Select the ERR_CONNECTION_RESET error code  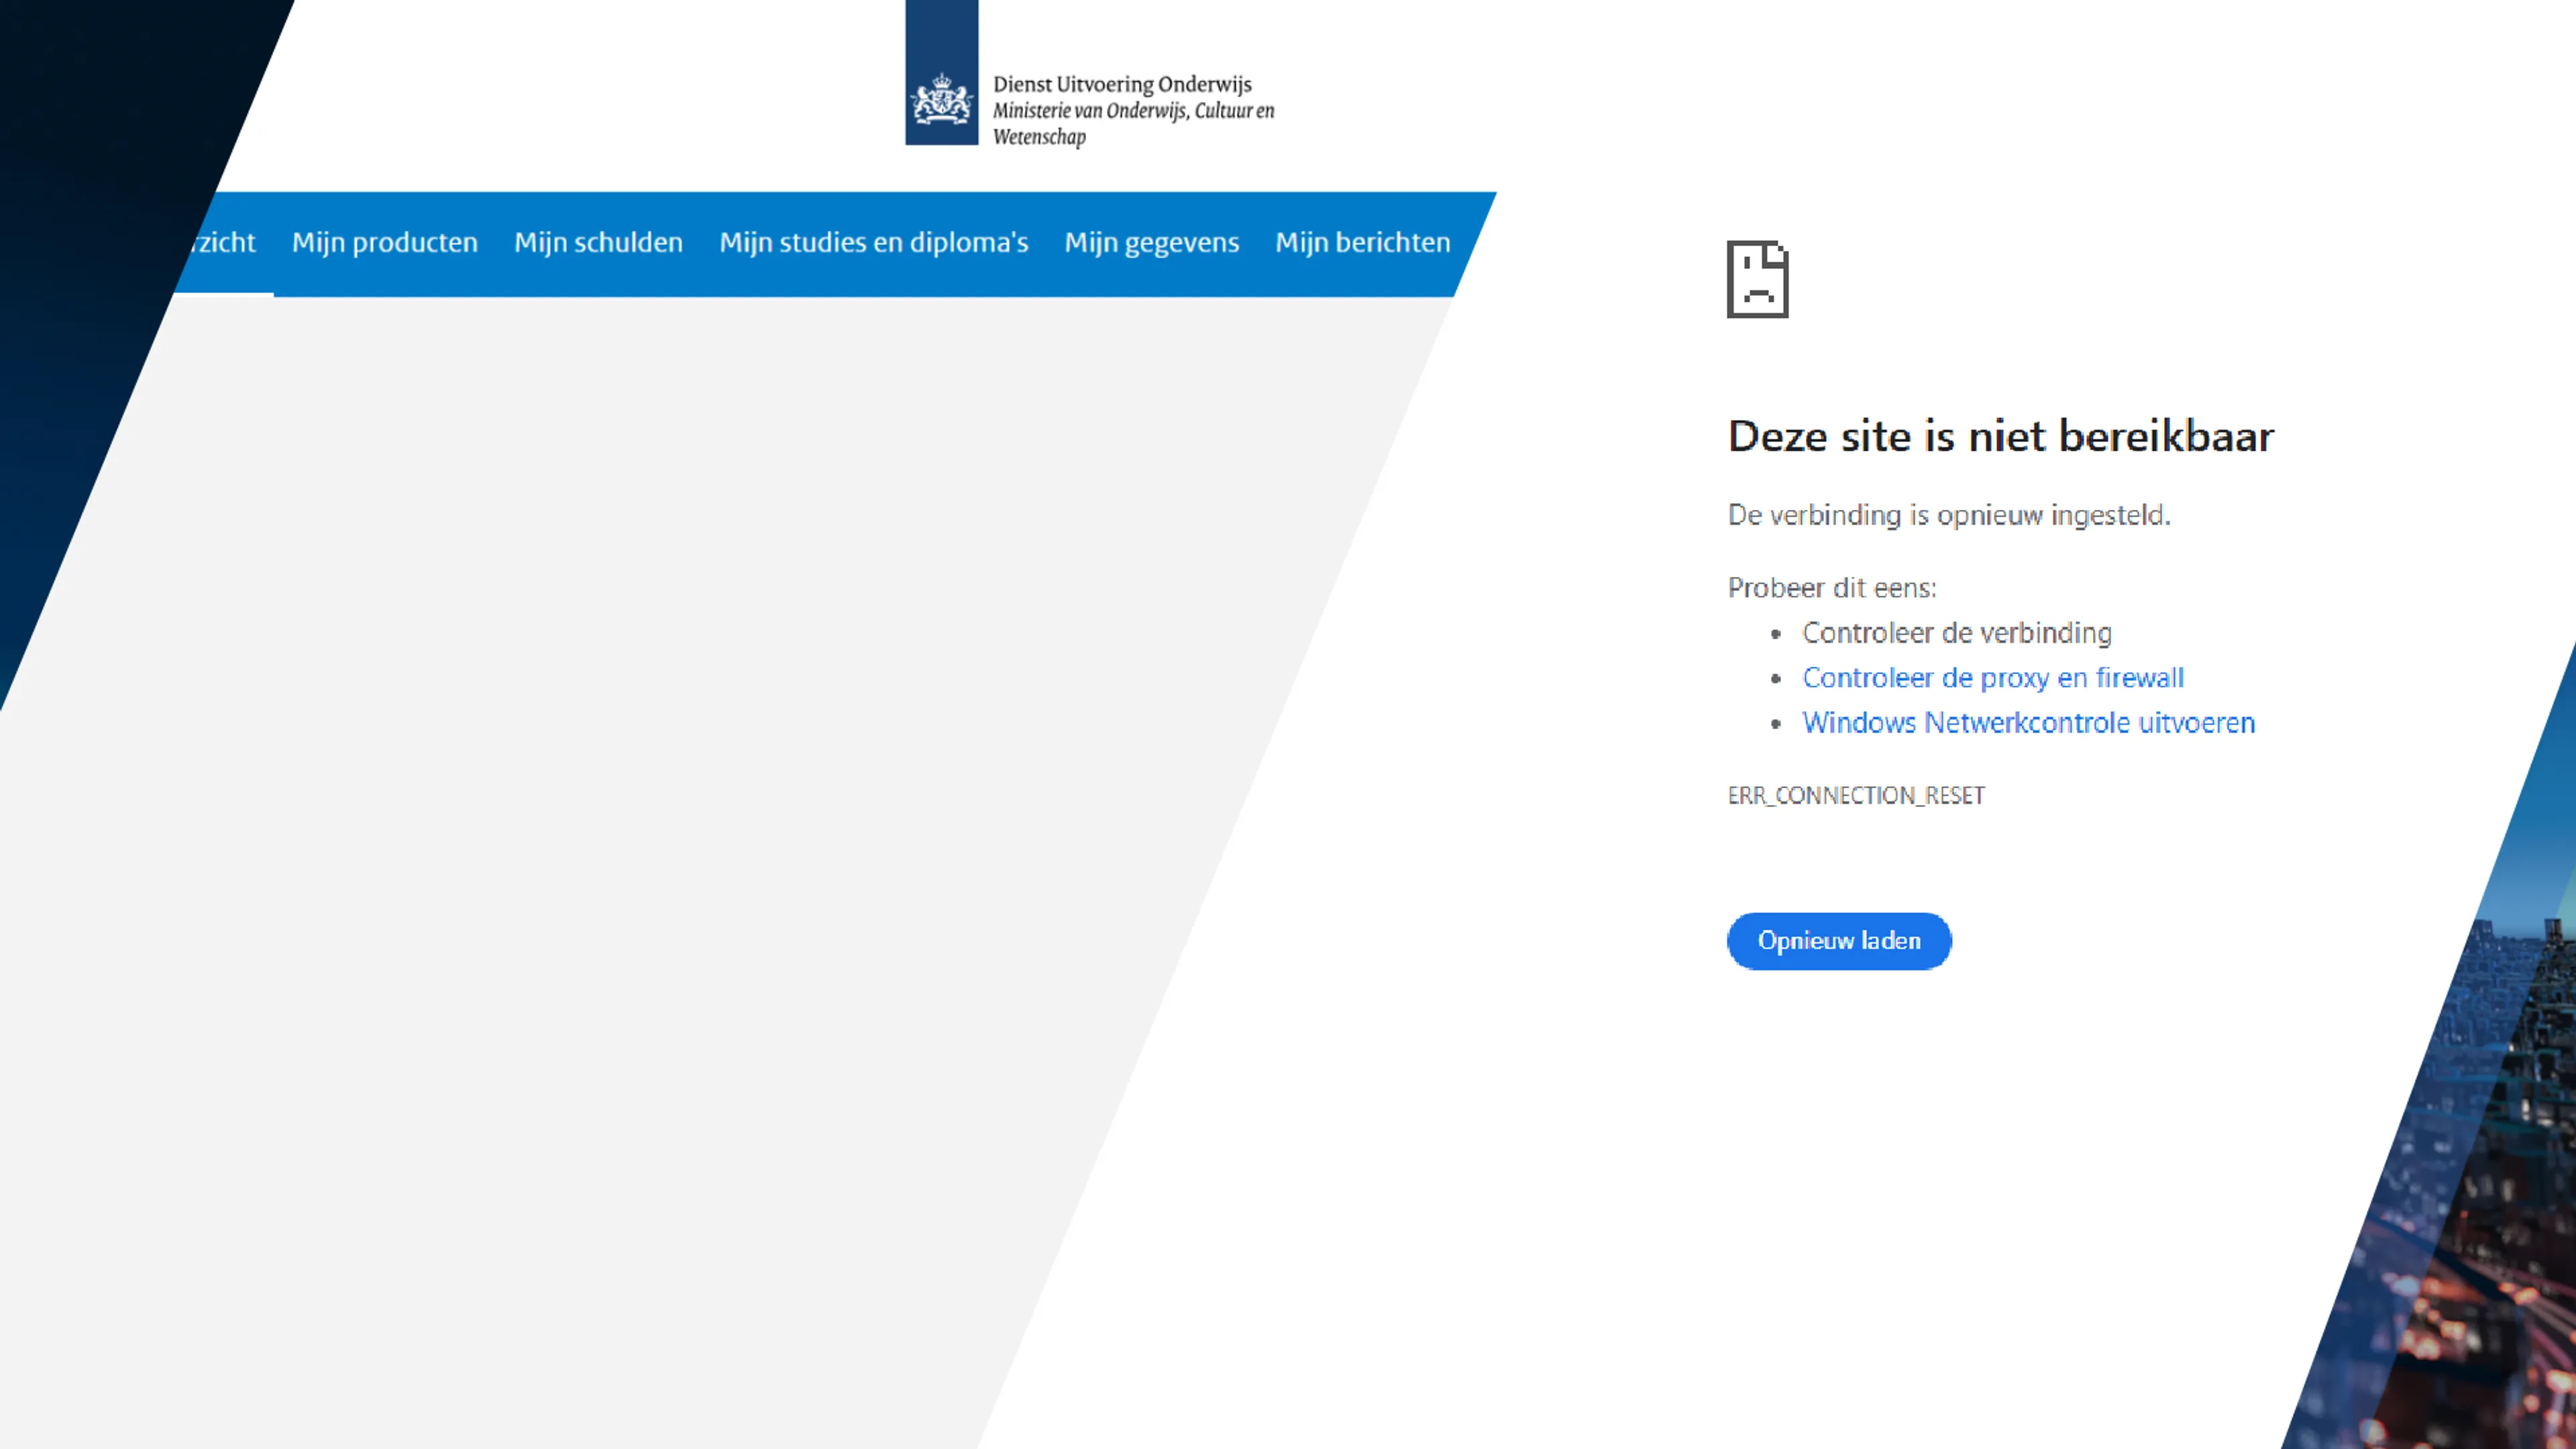[x=1856, y=795]
